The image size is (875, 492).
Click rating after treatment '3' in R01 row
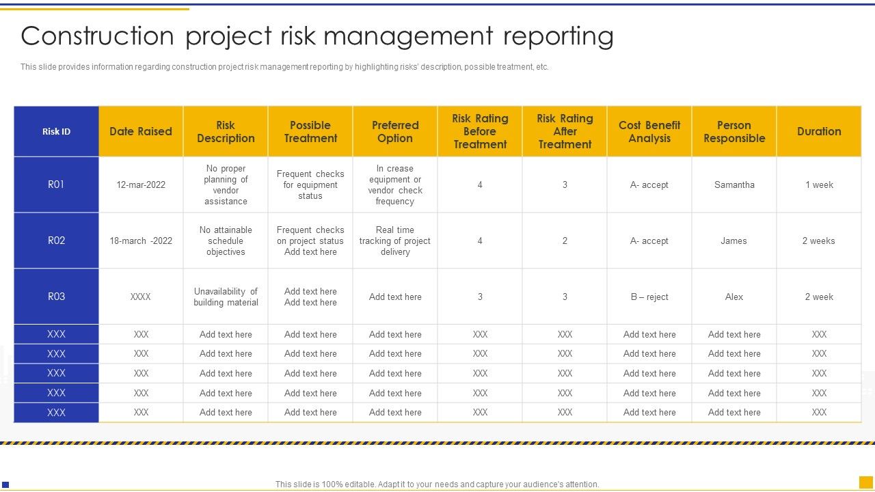[565, 184]
